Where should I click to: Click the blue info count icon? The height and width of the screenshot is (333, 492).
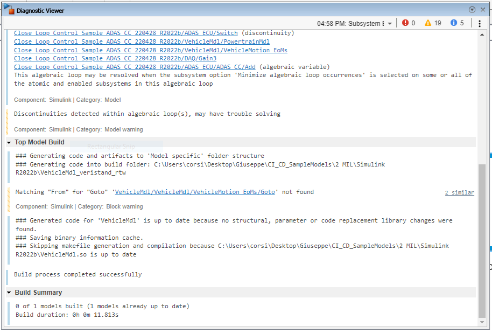(x=453, y=23)
